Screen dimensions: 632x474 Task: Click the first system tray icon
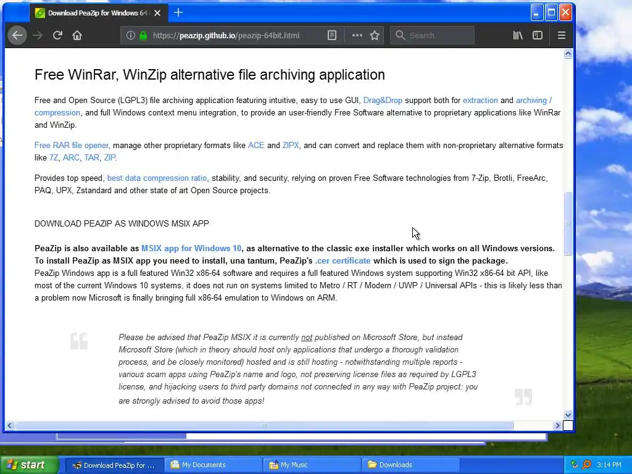pos(575,465)
